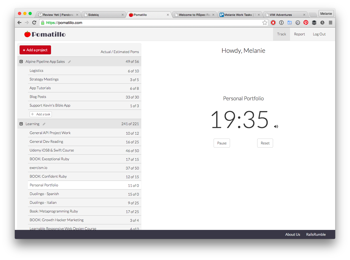Select BOOK: Exceptional Ruby task
The height and width of the screenshot is (260, 350).
coord(84,159)
